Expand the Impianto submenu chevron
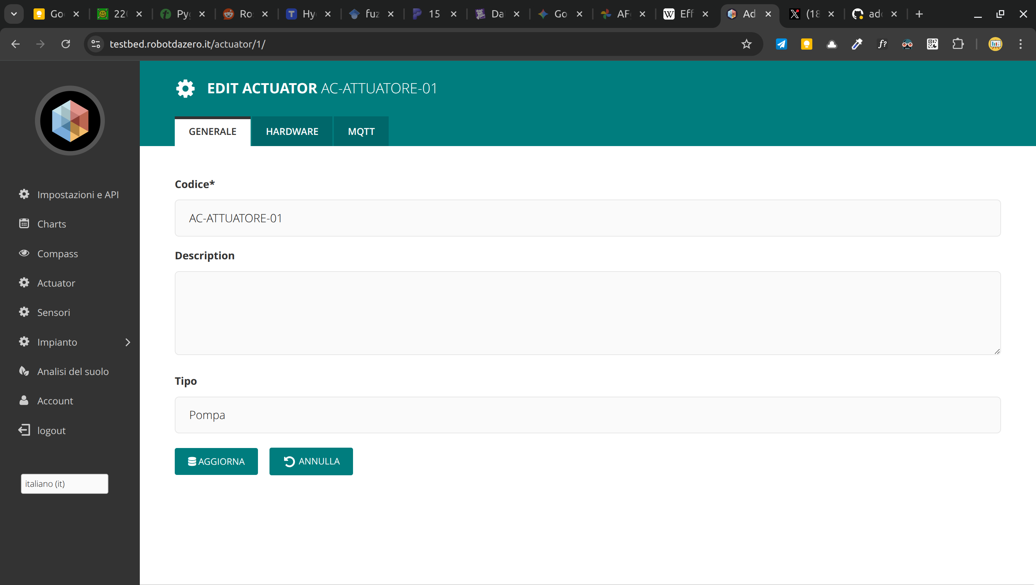Screen dimensions: 1036x585 coord(128,342)
